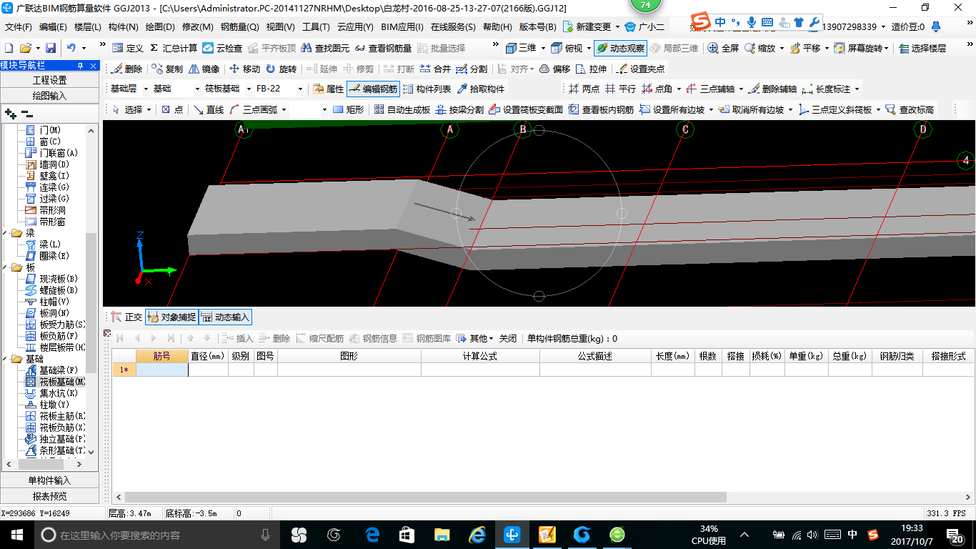
Task: Open 构件列表 component list
Action: click(427, 89)
